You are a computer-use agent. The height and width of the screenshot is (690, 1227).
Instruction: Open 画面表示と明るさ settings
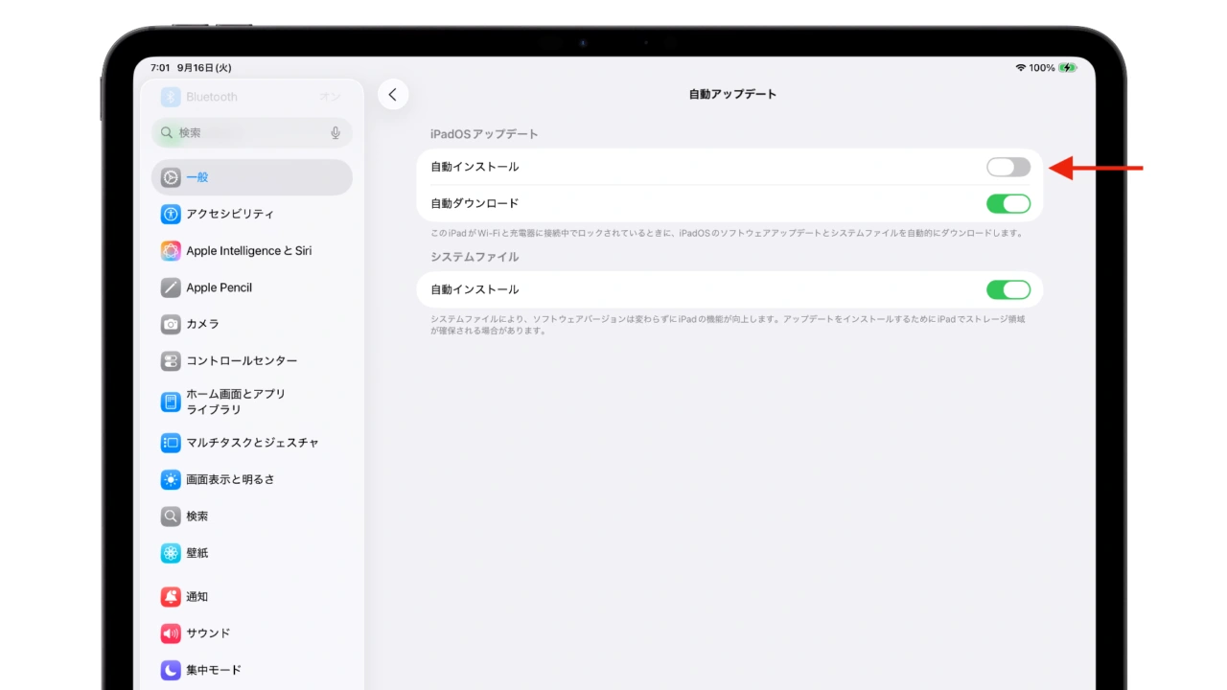click(x=214, y=479)
